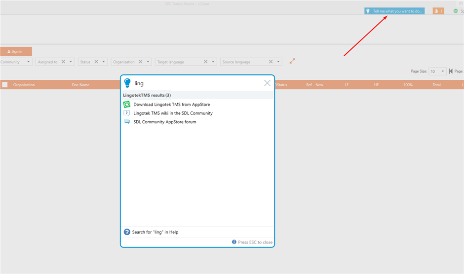Expand the Assigned to dropdown arrow
The height and width of the screenshot is (274, 464).
coord(71,62)
